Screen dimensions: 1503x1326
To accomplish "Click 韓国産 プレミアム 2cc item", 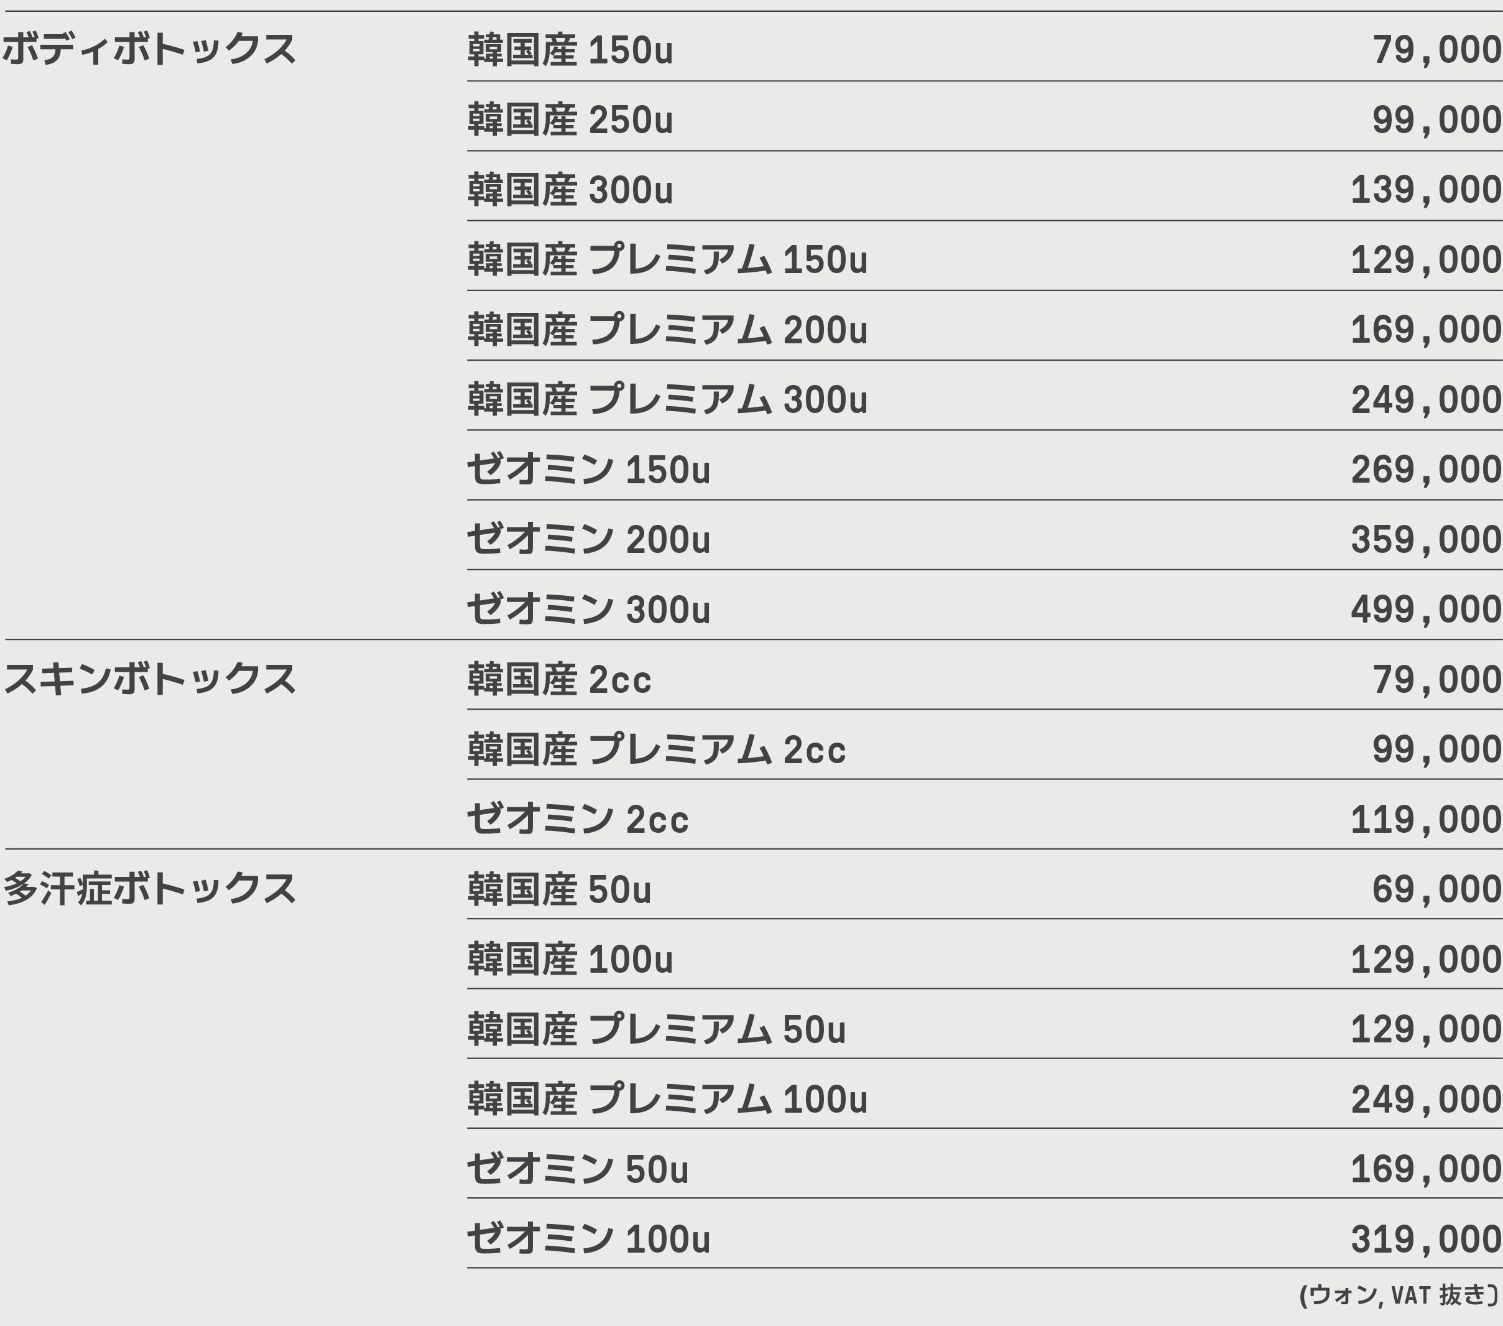I will point(656,749).
